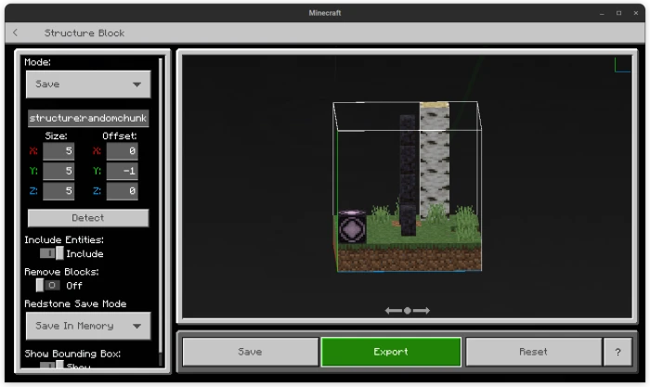Click the birch log in preview
Screen dimensions: 650x387
435,160
